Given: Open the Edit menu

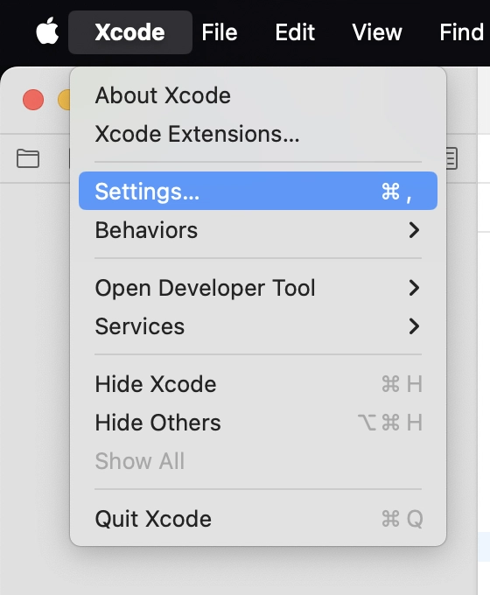Looking at the screenshot, I should click(295, 32).
